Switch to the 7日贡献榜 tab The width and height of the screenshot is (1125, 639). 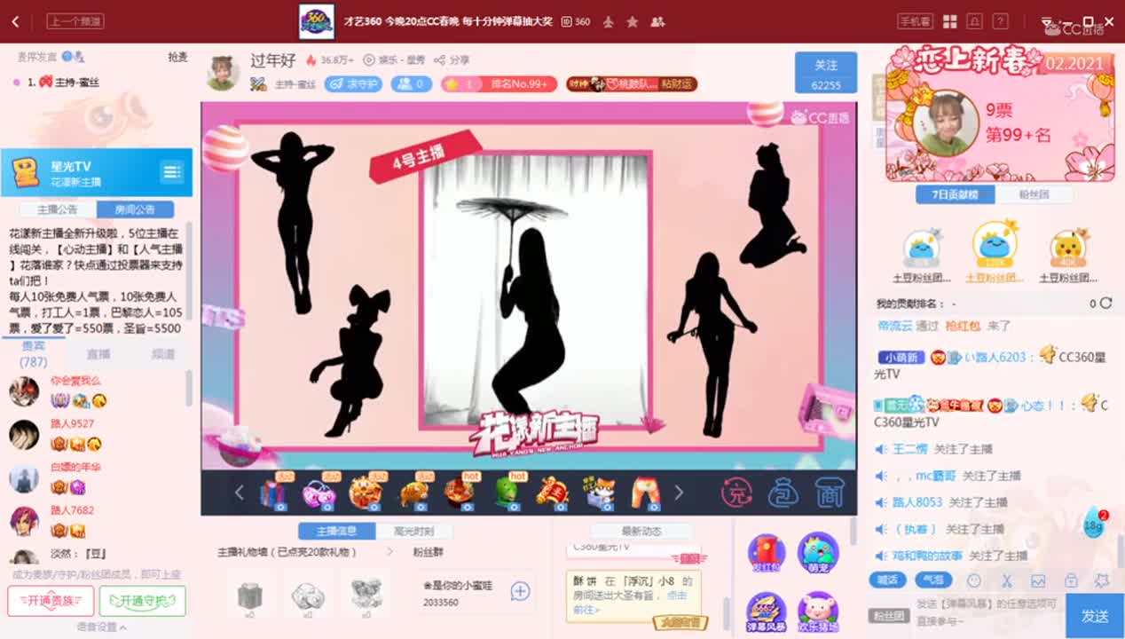(956, 195)
